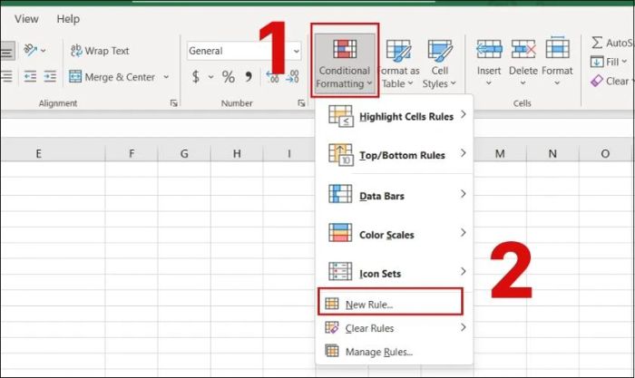Select column N header
The height and width of the screenshot is (378, 635).
552,153
